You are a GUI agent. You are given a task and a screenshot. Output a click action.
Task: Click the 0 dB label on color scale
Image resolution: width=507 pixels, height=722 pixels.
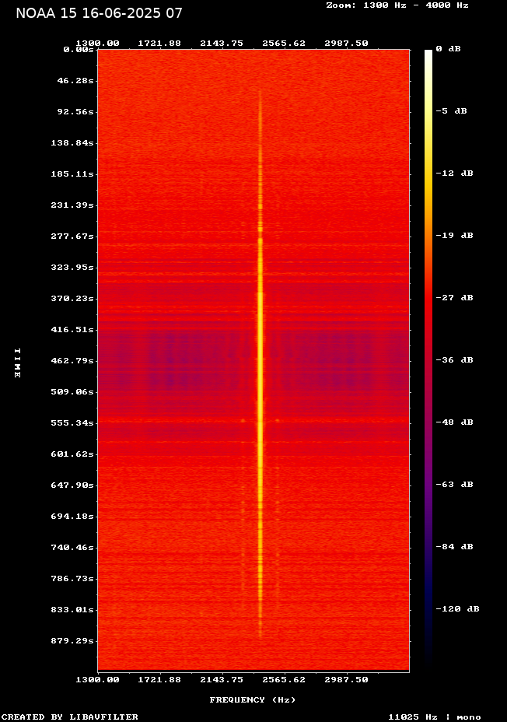pyautogui.click(x=448, y=49)
